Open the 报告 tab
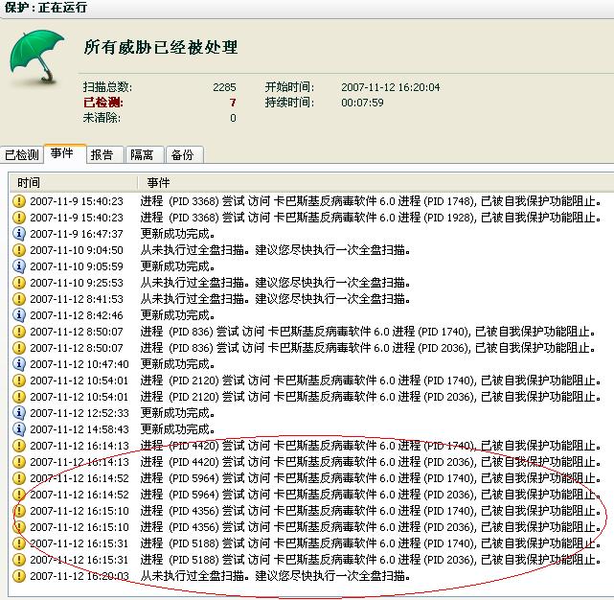 coord(105,155)
